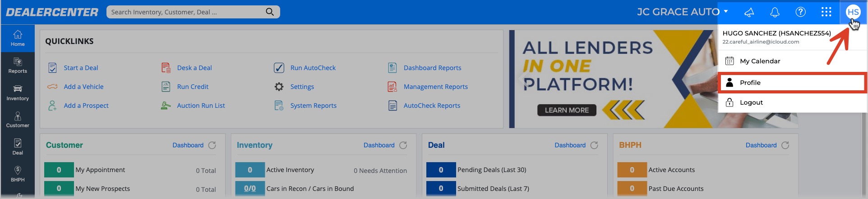This screenshot has height=199, width=868.
Task: Open the Dashboard Reports link
Action: coord(432,68)
